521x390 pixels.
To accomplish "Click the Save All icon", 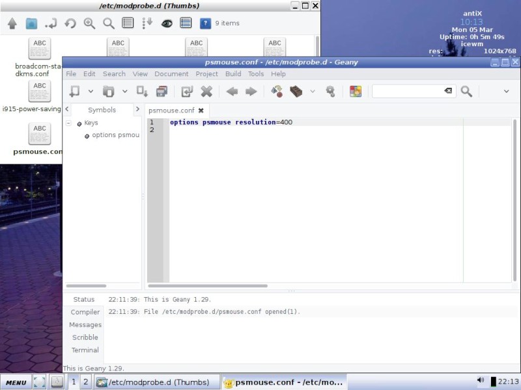I will (x=162, y=91).
